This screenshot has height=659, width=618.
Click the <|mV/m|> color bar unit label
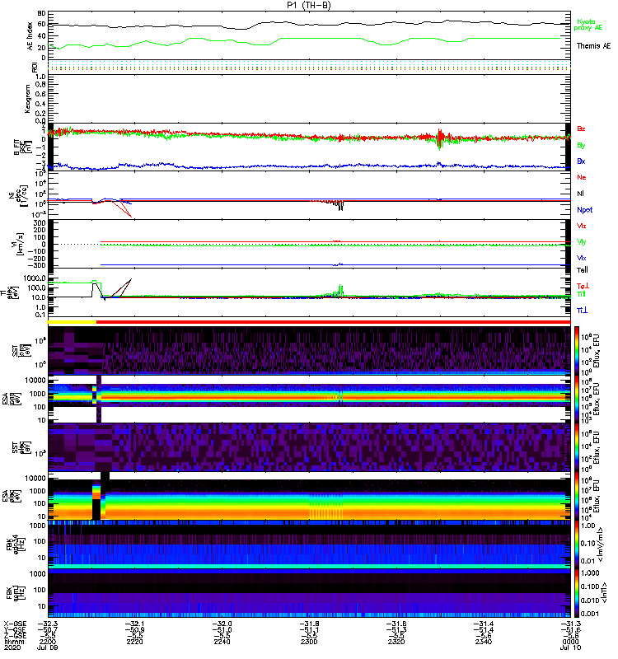602,544
